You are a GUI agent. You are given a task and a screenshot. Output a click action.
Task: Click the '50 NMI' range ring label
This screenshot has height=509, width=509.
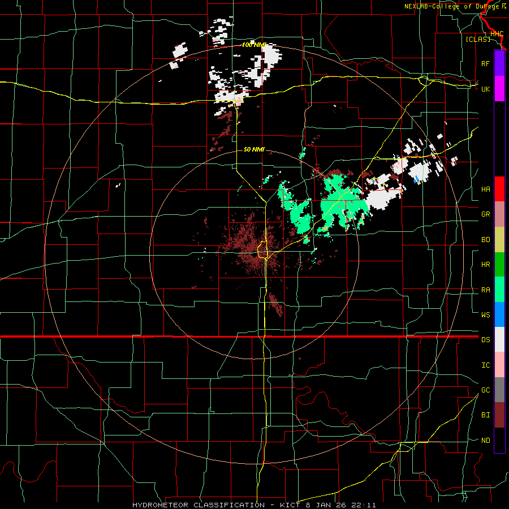click(254, 149)
